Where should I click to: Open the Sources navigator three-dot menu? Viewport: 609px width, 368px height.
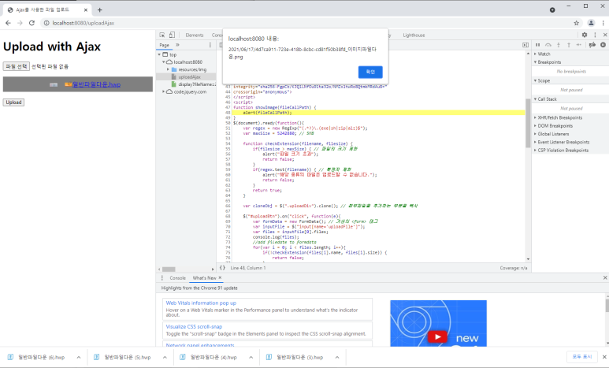210,45
